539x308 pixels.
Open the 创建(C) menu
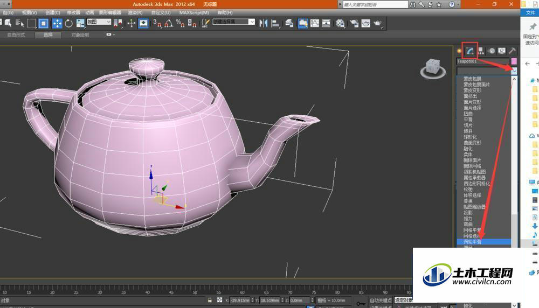[x=53, y=12]
